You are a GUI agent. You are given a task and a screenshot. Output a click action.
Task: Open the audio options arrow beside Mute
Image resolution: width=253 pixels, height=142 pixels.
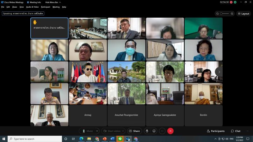tap(97, 131)
